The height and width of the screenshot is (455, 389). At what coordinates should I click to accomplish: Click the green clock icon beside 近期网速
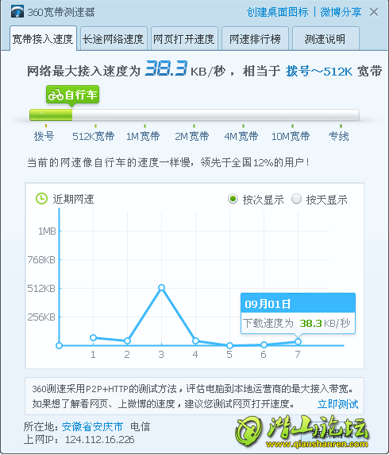(41, 199)
